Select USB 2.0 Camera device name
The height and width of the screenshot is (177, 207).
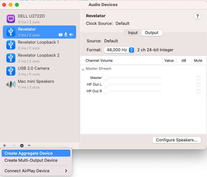(33, 68)
